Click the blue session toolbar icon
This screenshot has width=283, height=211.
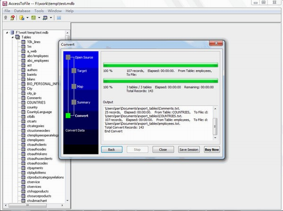pyautogui.click(x=45, y=18)
